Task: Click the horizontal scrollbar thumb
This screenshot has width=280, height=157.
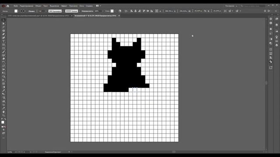Action: (174, 152)
